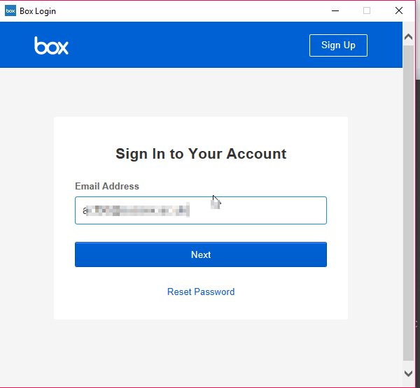Close the Box Login window
The height and width of the screenshot is (388, 420).
click(398, 10)
